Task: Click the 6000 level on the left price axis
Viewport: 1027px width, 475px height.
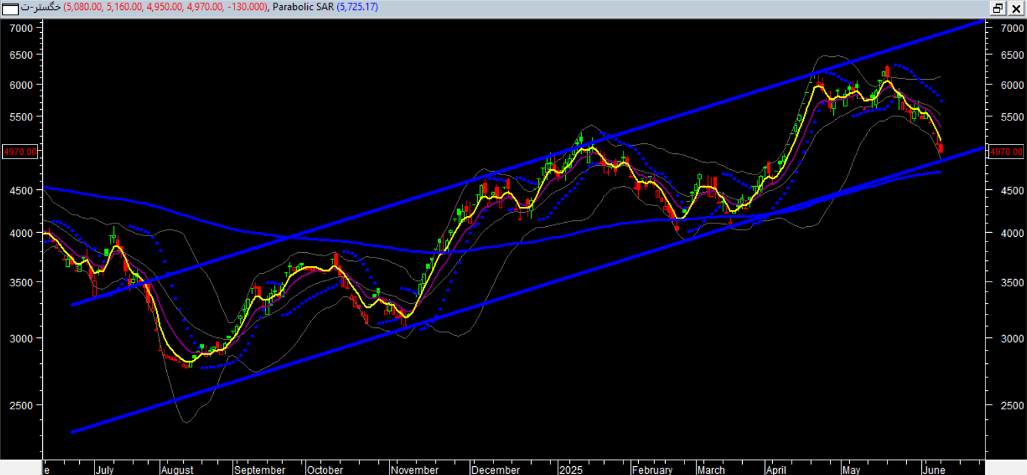Action: point(21,85)
